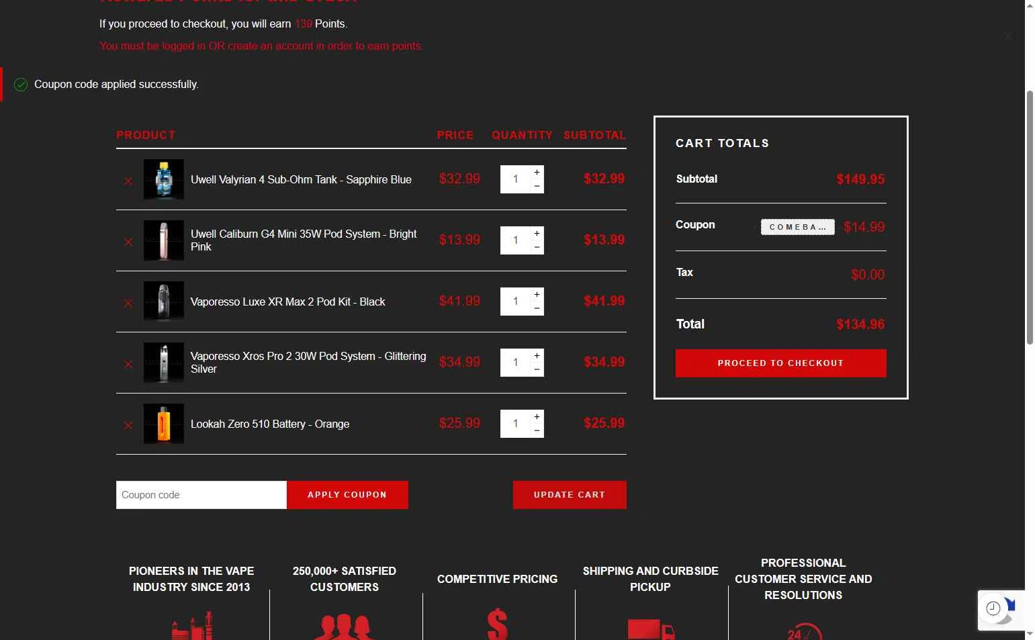This screenshot has height=640, width=1035.
Task: Decrease quantity of Vaporesso Luxe XR Max 2
Action: click(x=537, y=308)
